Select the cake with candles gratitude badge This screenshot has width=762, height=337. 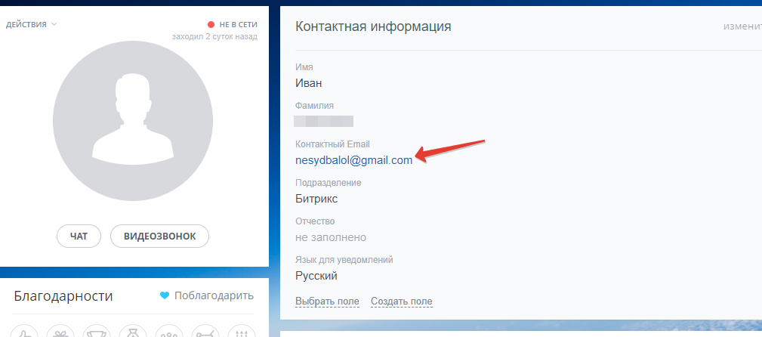click(x=242, y=331)
